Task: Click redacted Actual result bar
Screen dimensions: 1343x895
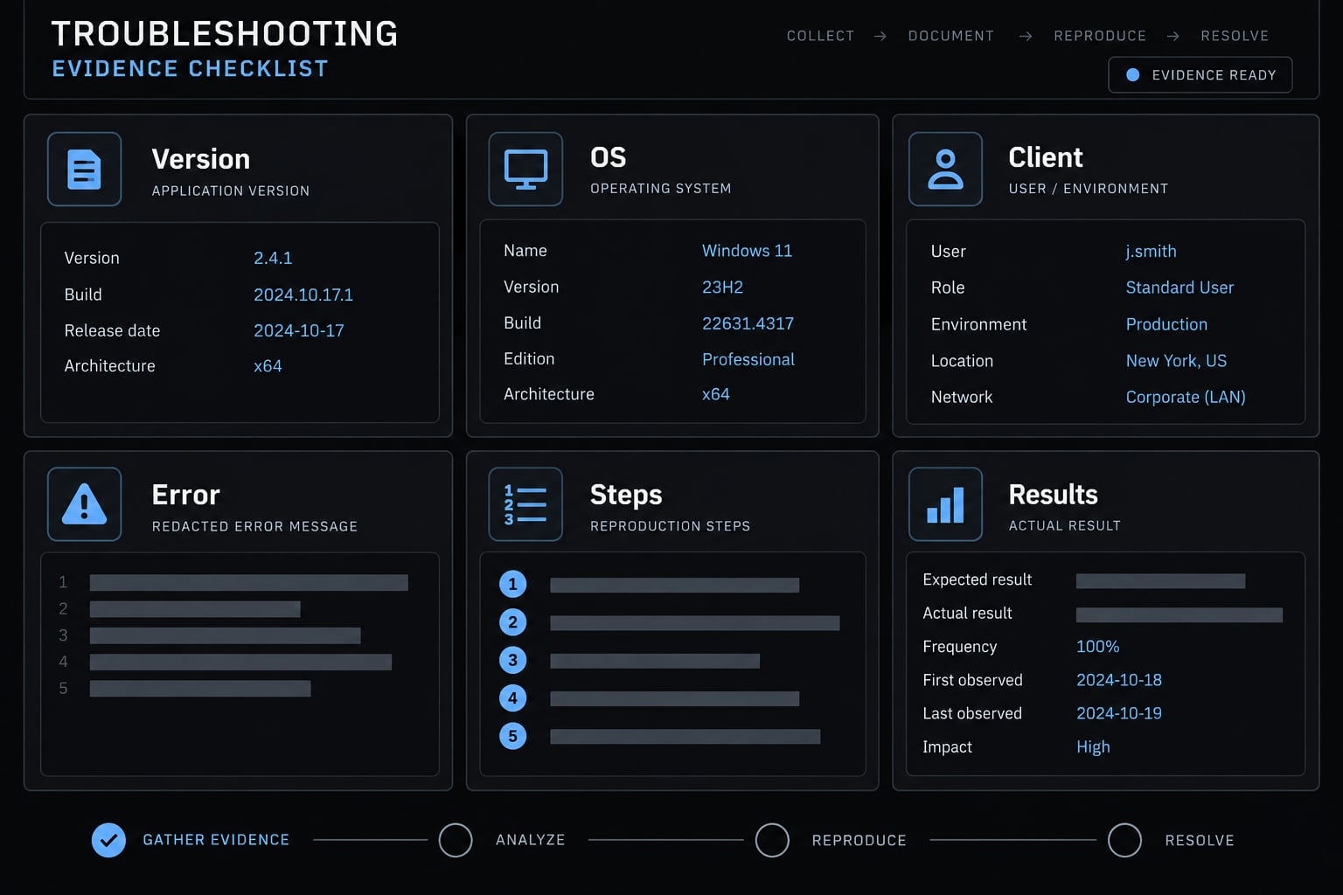Action: click(1179, 615)
